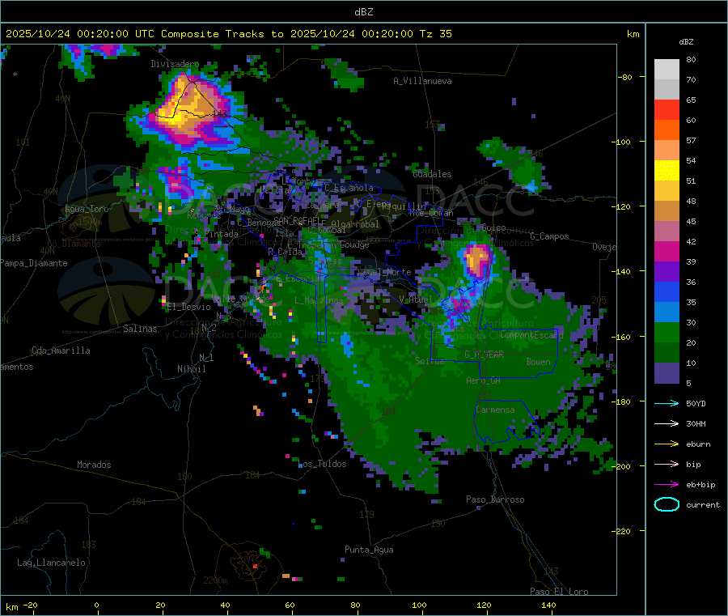728x616 pixels.
Task: Select the 80 dBZ light gray swatch
Action: tap(667, 70)
